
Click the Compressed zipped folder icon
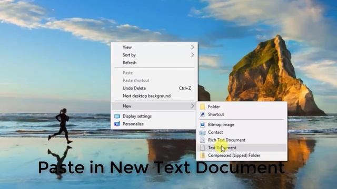(202, 155)
